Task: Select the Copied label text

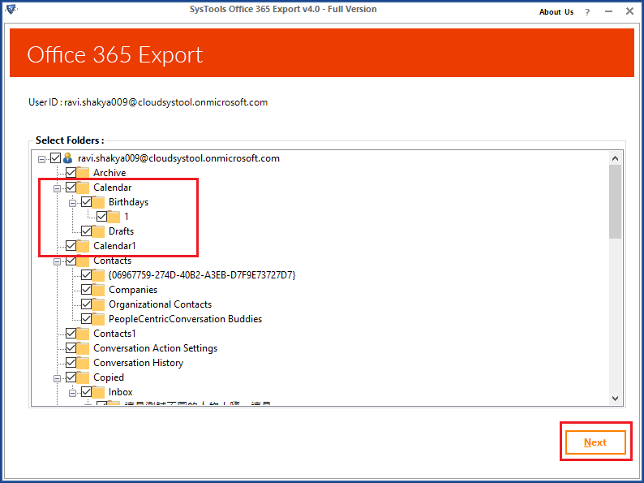Action: click(109, 377)
